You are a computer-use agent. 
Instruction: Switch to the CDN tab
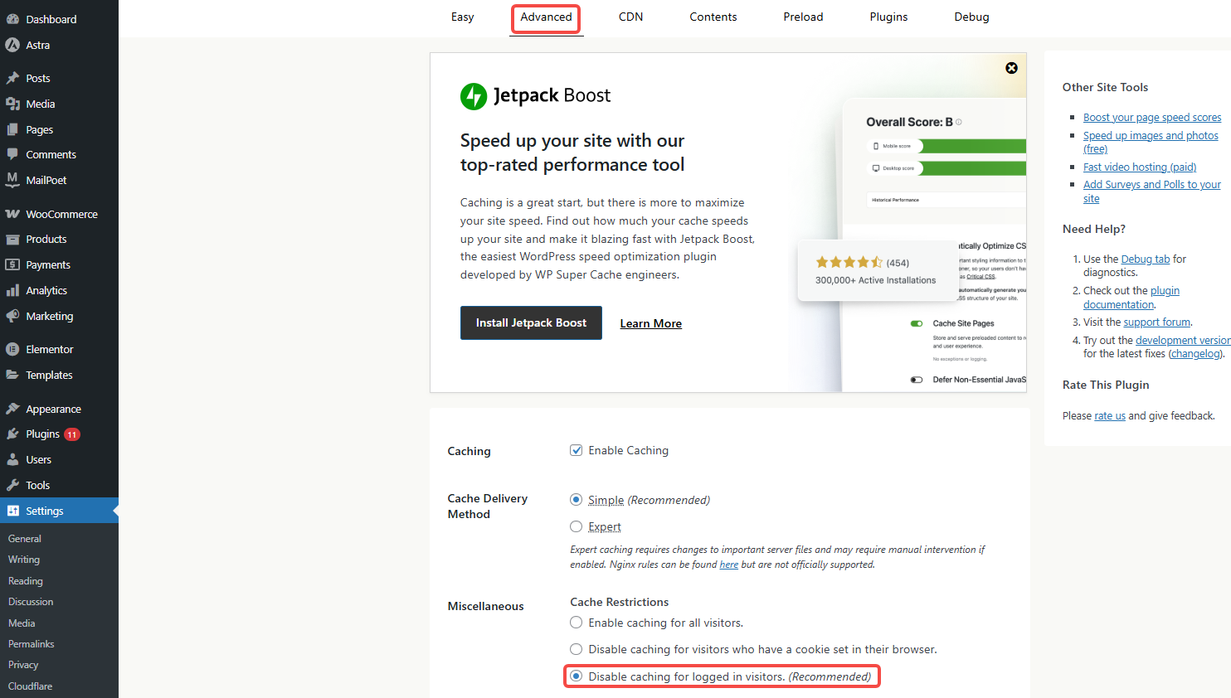630,17
